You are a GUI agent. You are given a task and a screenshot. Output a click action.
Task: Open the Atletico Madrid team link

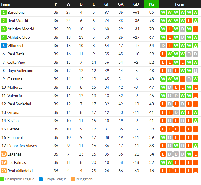21,29
